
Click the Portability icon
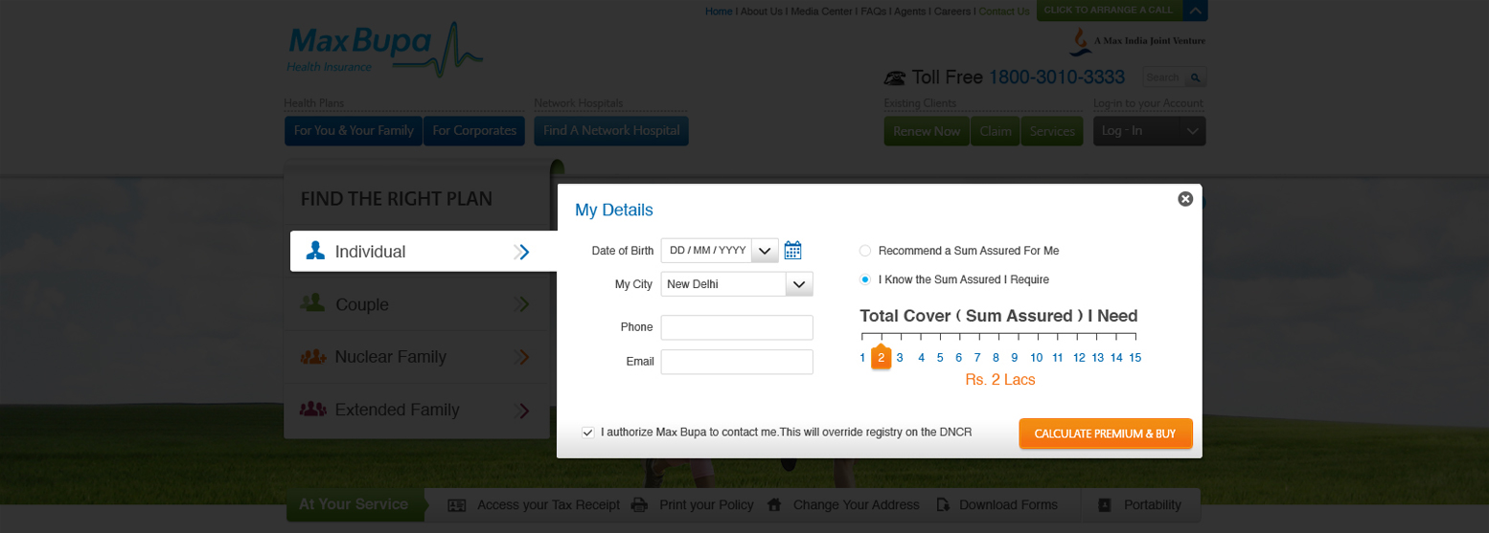click(x=1105, y=505)
